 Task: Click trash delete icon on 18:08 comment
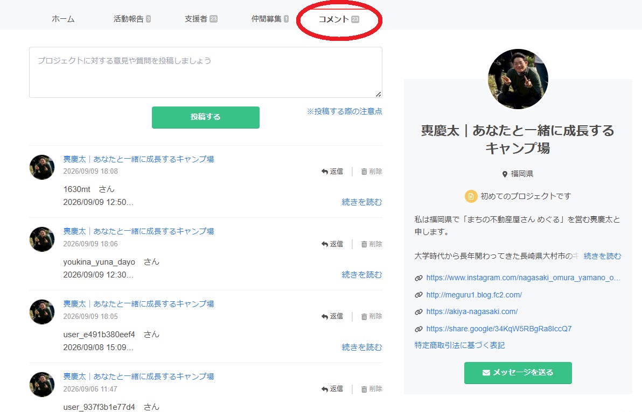[364, 172]
